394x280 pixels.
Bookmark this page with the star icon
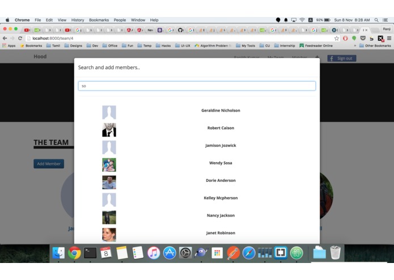pyautogui.click(x=336, y=38)
